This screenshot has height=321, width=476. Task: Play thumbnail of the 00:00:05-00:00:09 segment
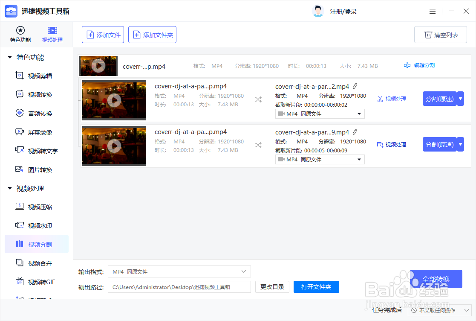[x=115, y=146]
